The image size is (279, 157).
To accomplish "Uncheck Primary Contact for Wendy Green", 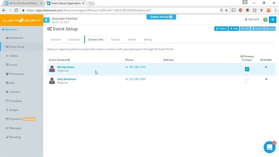I will tap(247, 69).
